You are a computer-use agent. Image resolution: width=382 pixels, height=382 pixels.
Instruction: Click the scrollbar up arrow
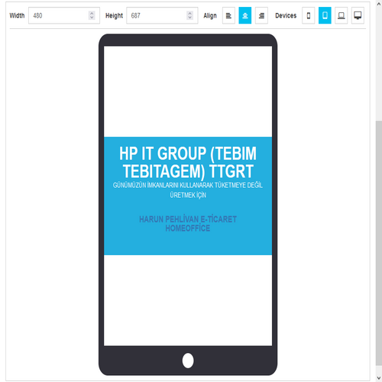(379, 4)
